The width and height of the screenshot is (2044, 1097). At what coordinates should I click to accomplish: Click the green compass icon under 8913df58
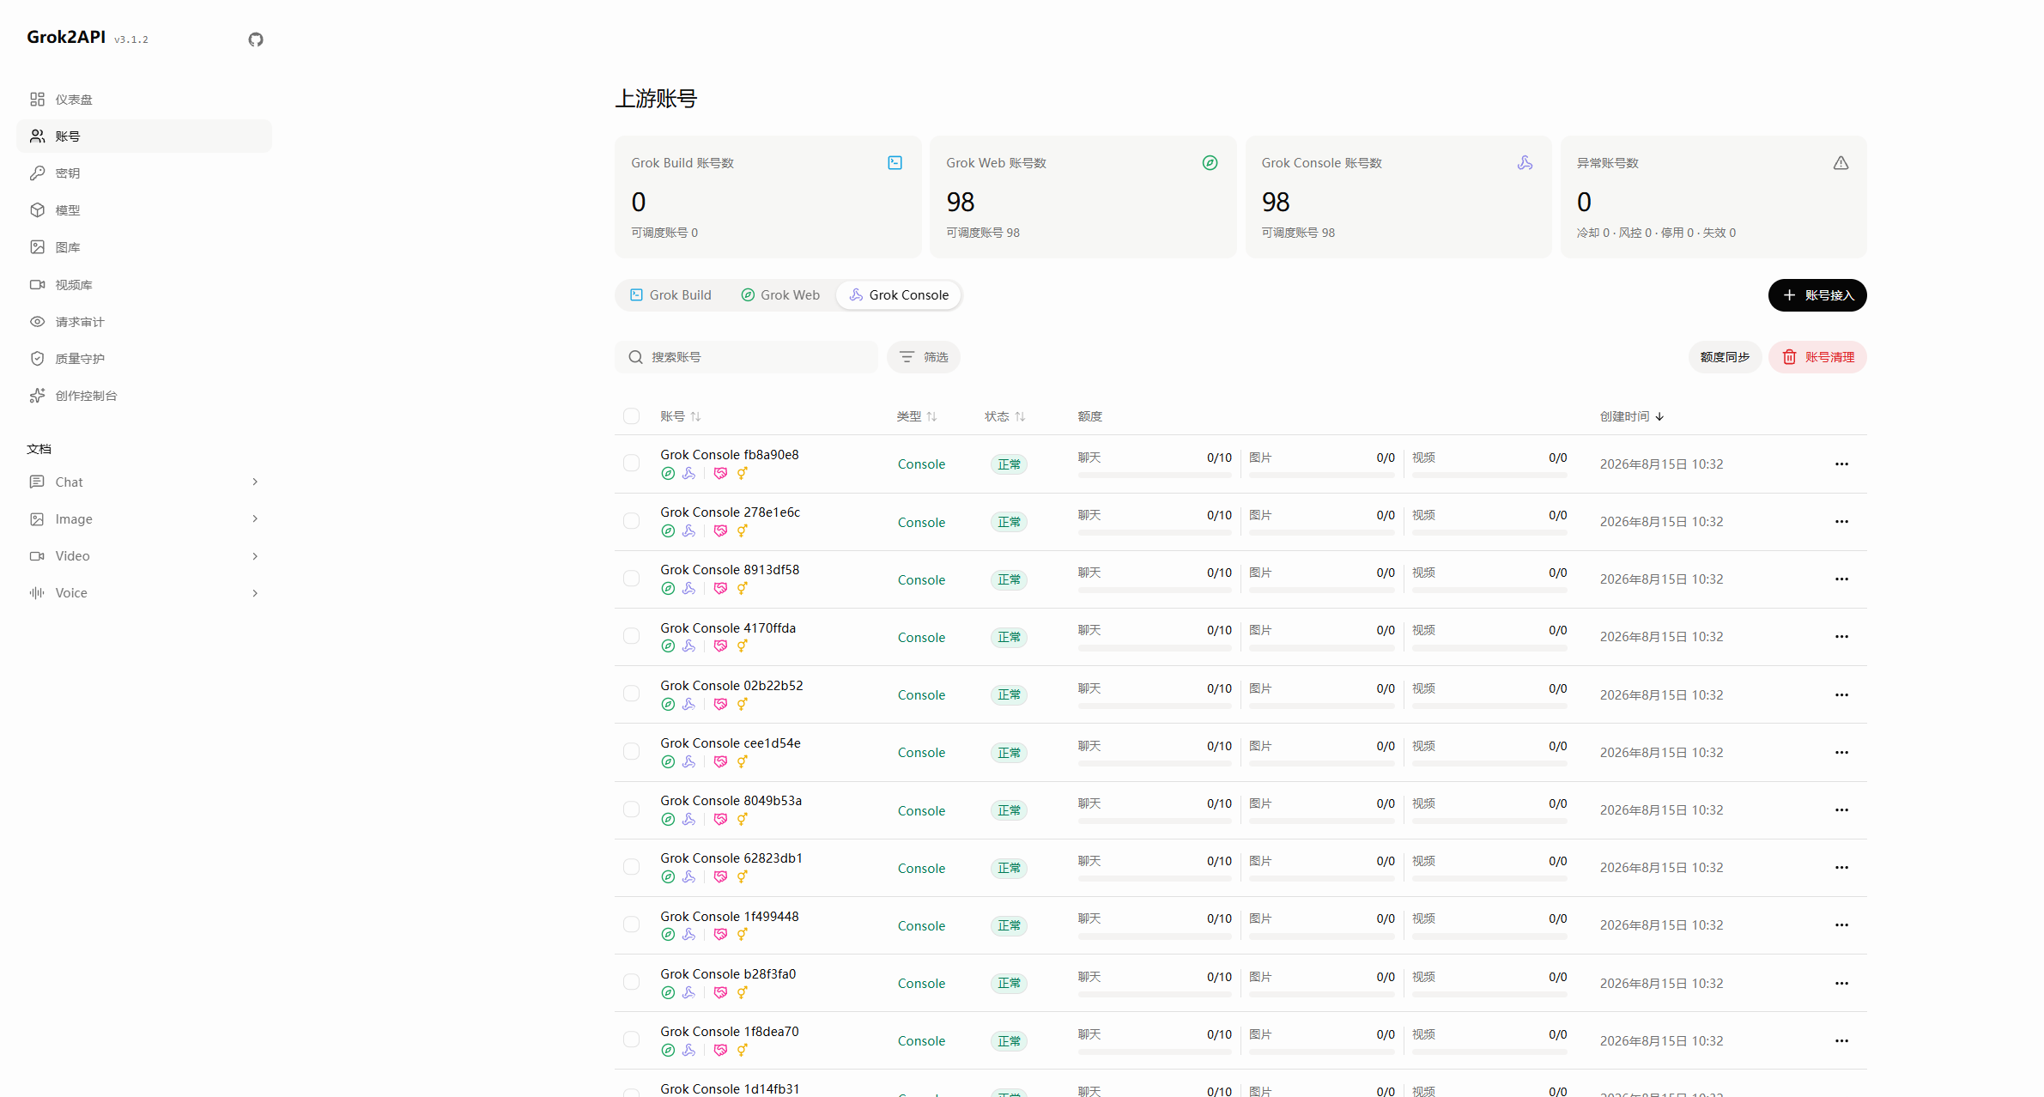668,589
